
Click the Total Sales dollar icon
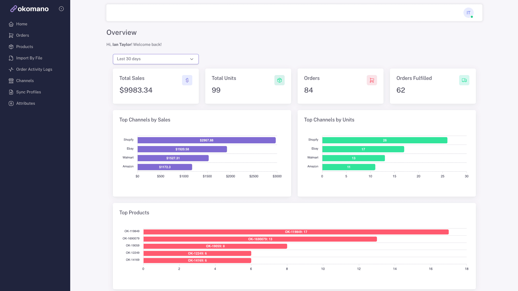click(187, 80)
